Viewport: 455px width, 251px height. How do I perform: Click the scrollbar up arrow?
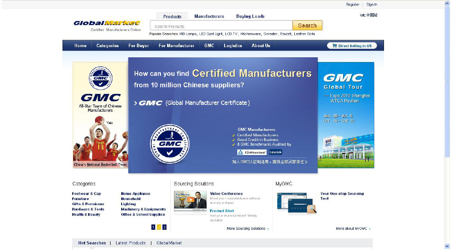447,3
